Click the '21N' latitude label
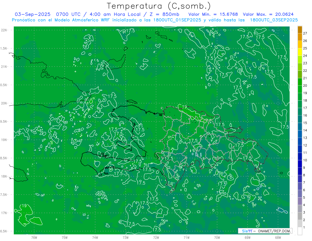 [4, 67]
